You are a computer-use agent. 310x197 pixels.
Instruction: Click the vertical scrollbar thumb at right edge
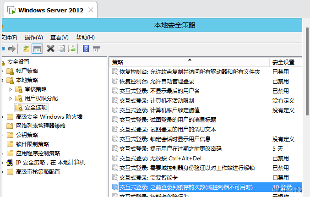[x=307, y=71]
